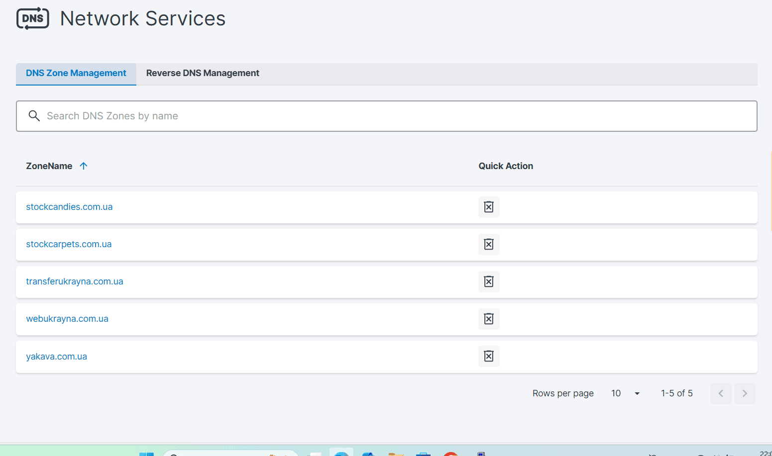This screenshot has width=772, height=456.
Task: Open the yakava.com.ua zone link
Action: point(57,357)
